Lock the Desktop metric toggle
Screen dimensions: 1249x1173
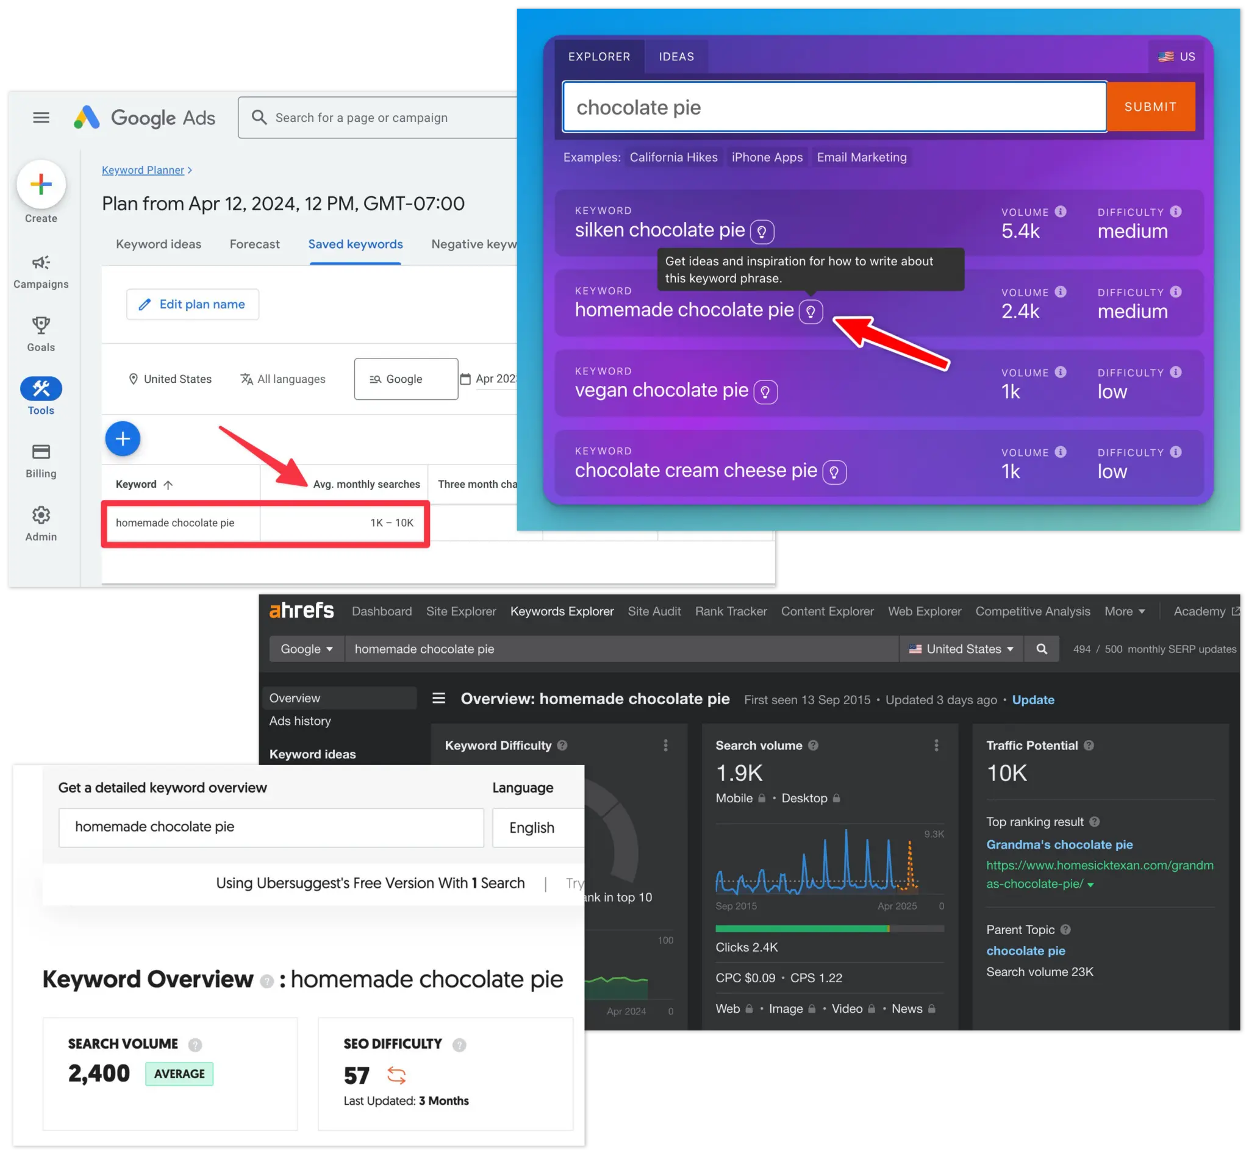tap(836, 798)
